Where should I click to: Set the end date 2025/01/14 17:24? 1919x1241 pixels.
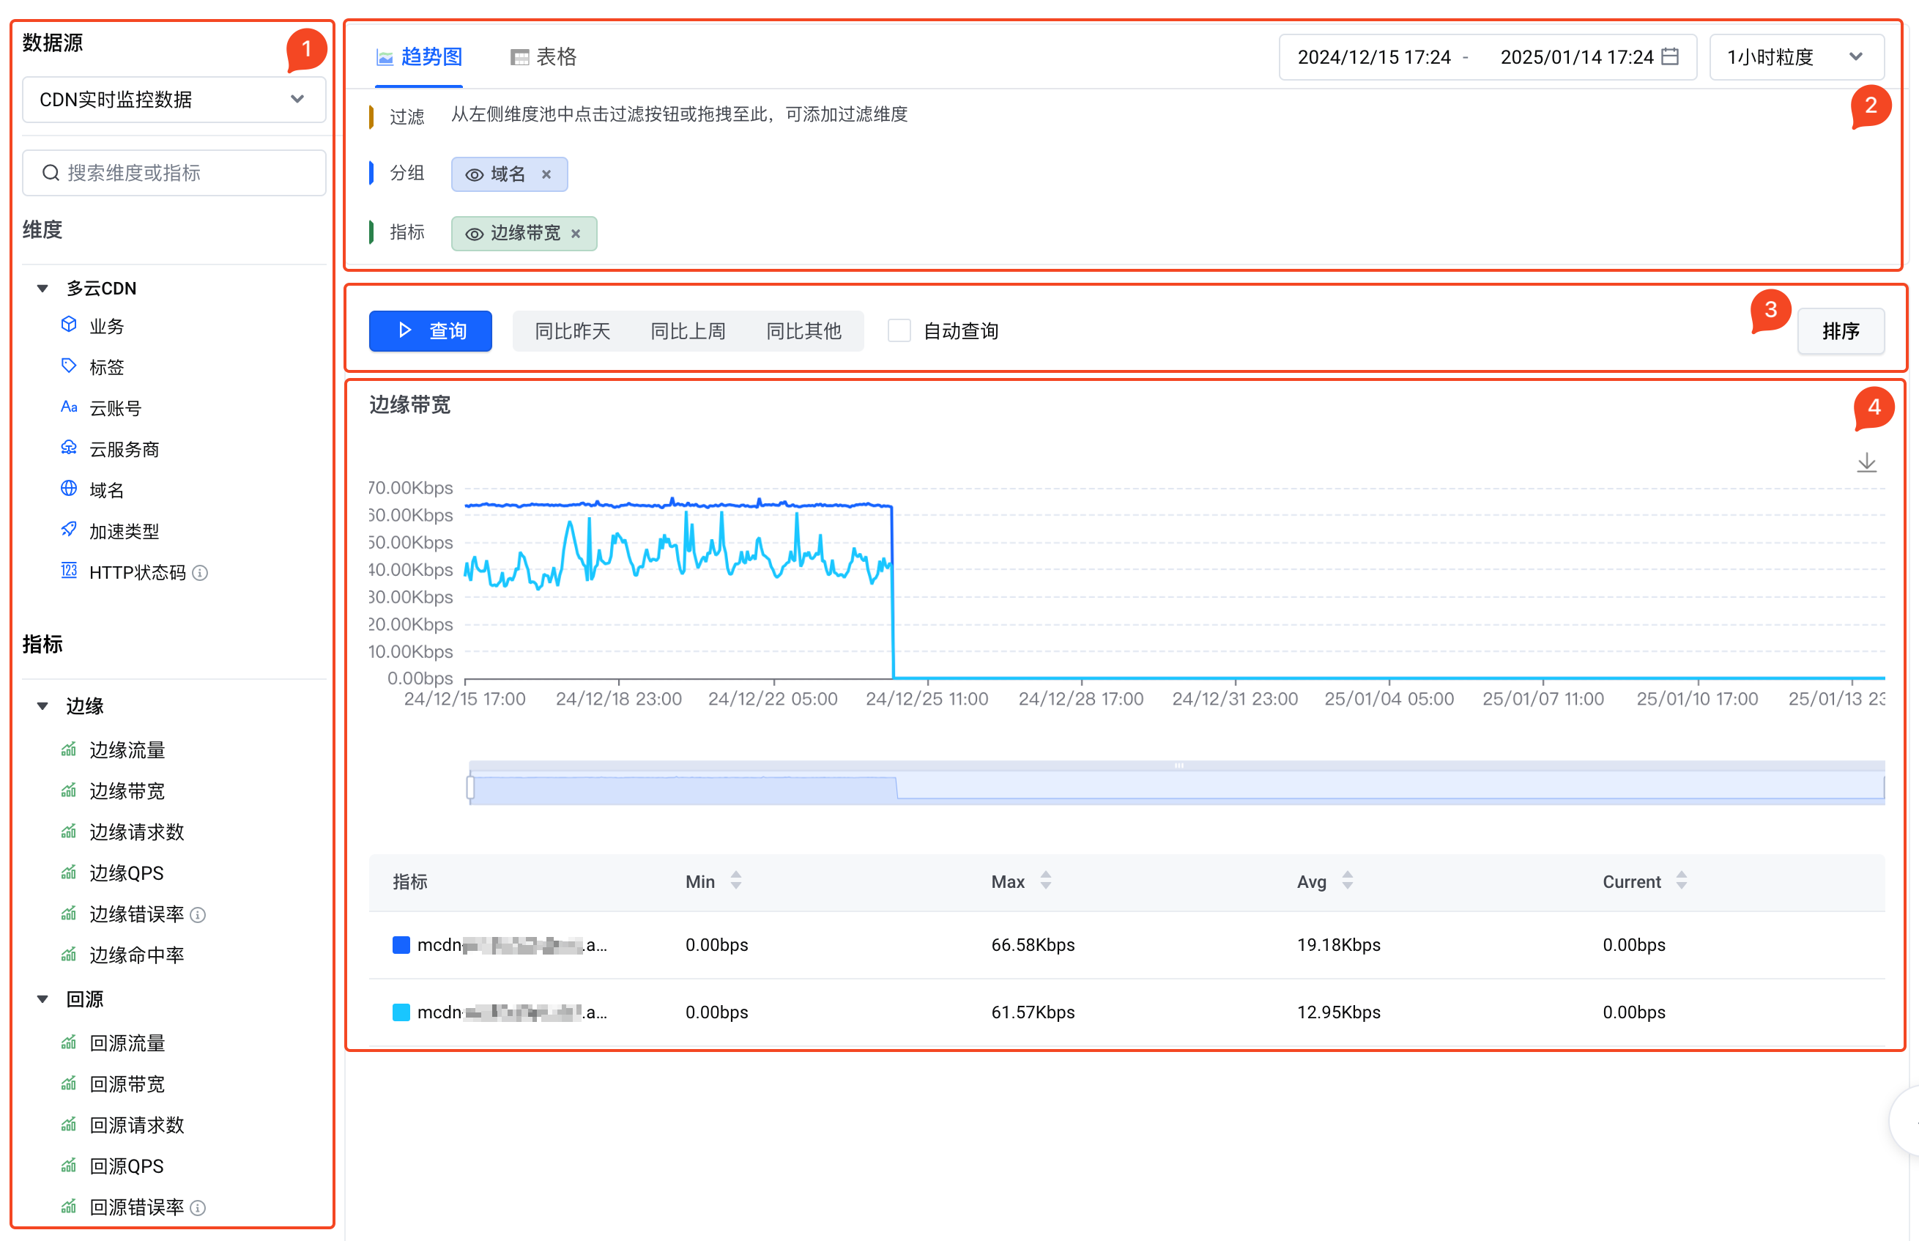pyautogui.click(x=1577, y=57)
